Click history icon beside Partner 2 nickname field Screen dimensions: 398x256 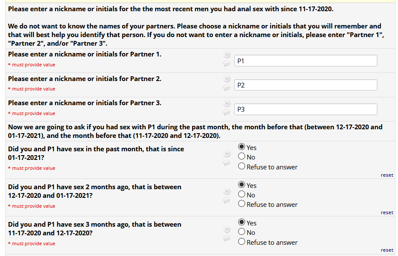[x=227, y=79]
